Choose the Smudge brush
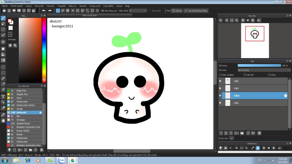This screenshot has height=164, width=292. click(25, 120)
